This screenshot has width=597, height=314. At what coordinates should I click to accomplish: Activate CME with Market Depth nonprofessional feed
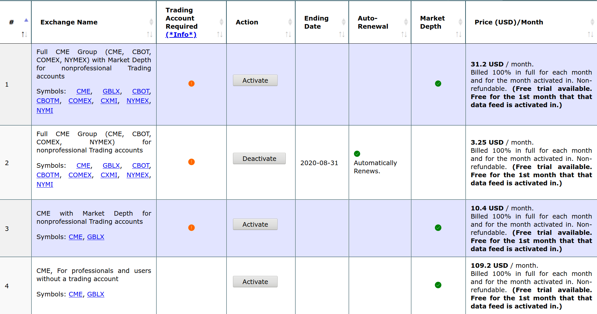(255, 224)
